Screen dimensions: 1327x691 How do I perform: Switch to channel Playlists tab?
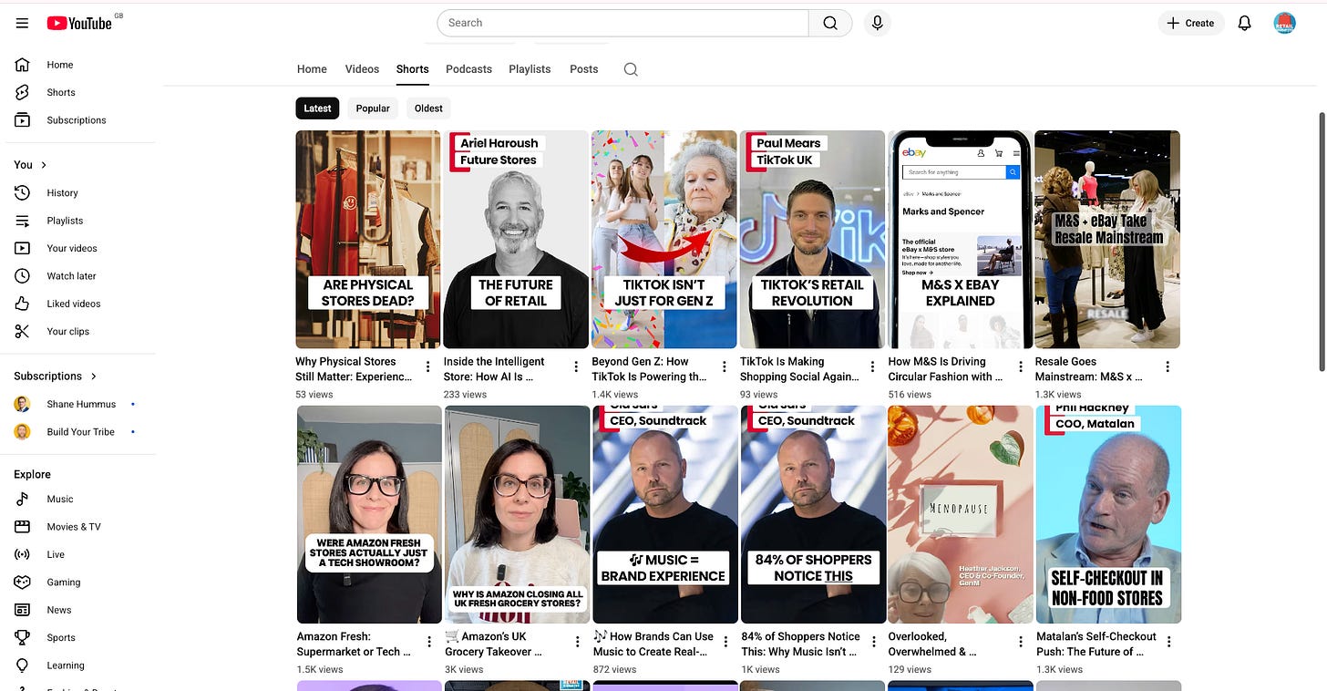(x=530, y=69)
